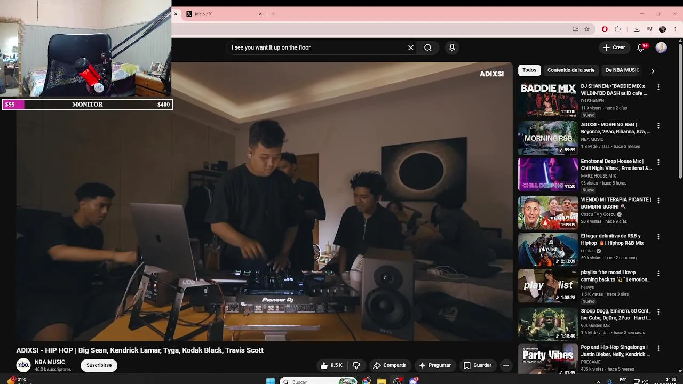Open YouTube notifications bell
Viewport: 683px width, 384px height.
click(x=642, y=47)
